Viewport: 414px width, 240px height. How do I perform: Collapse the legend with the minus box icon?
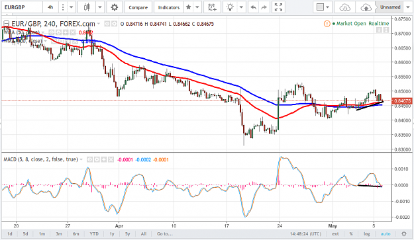click(x=6, y=24)
